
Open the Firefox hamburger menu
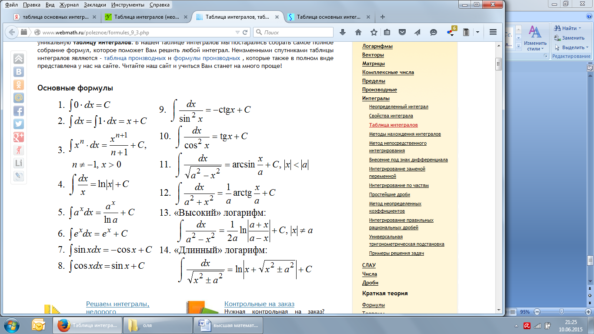tap(493, 32)
